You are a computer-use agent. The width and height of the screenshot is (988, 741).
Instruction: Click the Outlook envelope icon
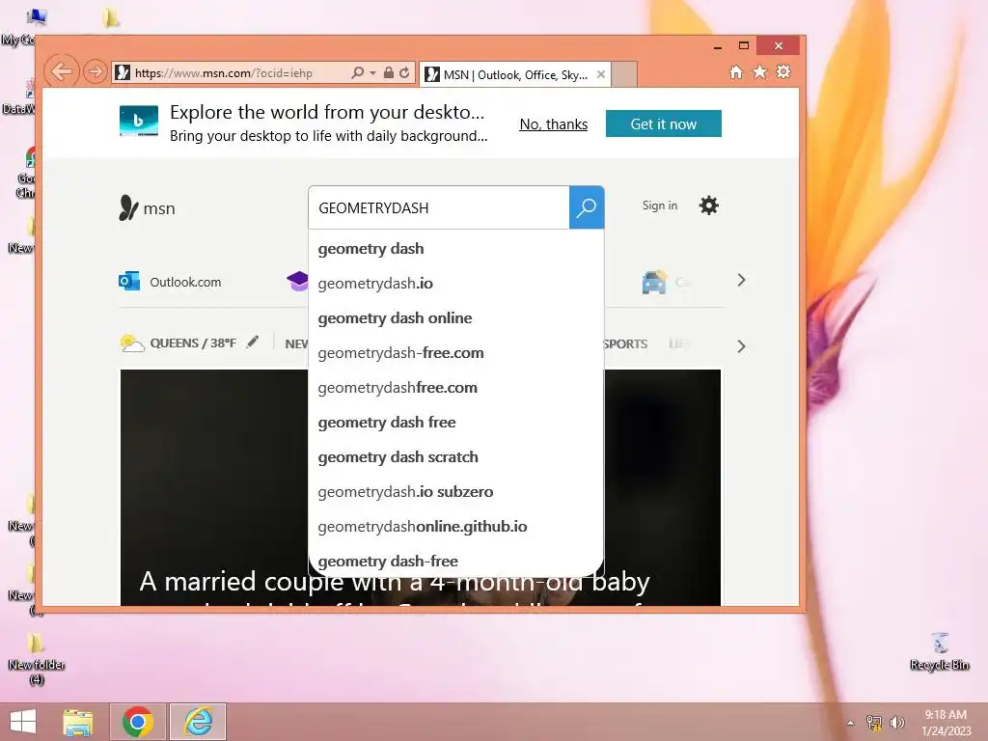pyautogui.click(x=129, y=281)
